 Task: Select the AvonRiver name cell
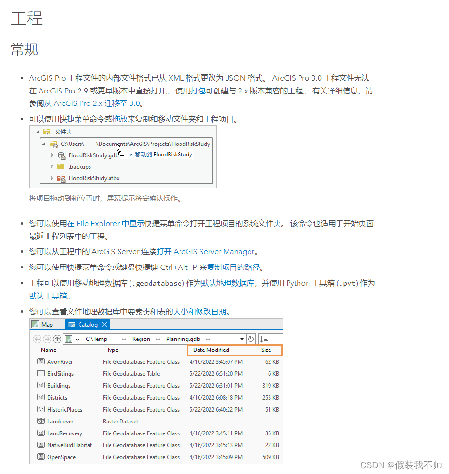(60, 362)
